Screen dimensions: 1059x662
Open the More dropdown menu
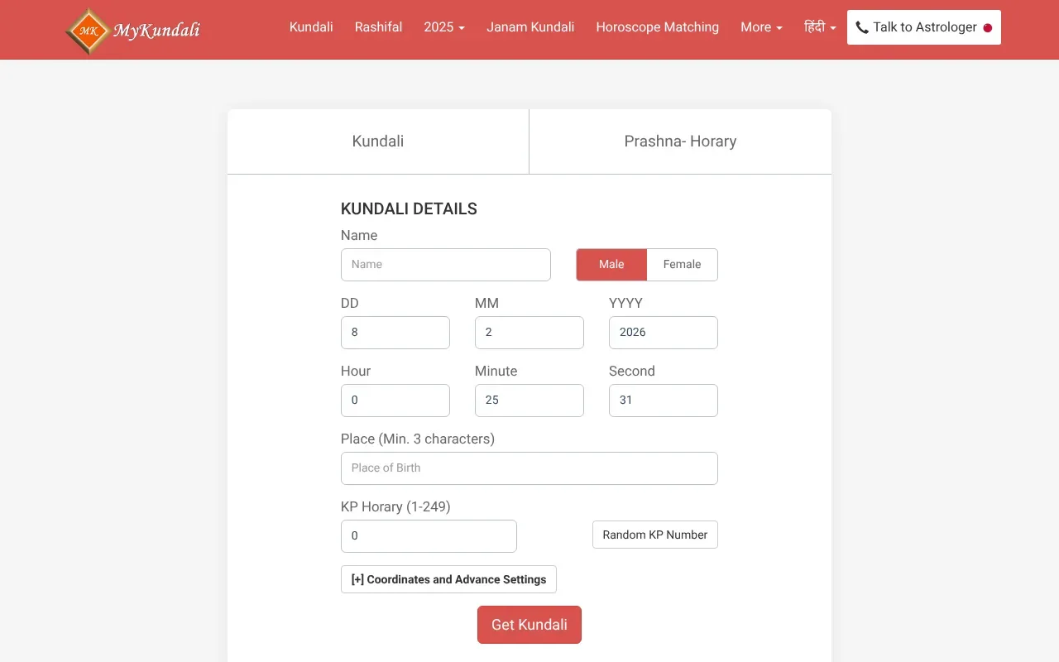click(760, 26)
